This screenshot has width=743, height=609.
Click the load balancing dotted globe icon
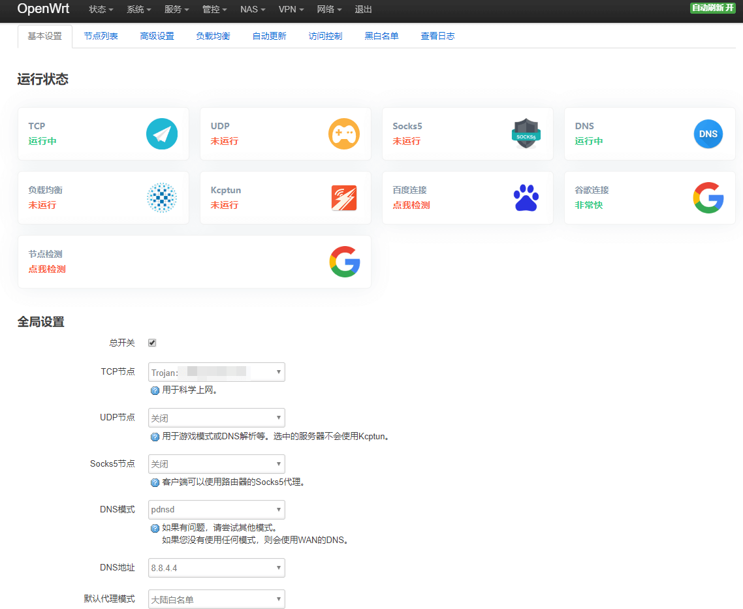[x=161, y=198]
